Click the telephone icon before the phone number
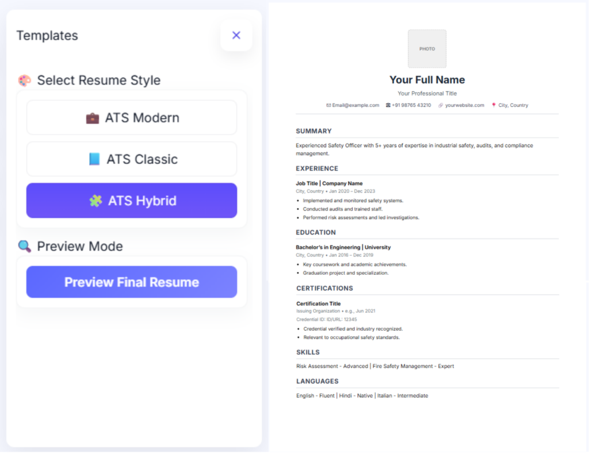The image size is (589, 453). pos(388,105)
